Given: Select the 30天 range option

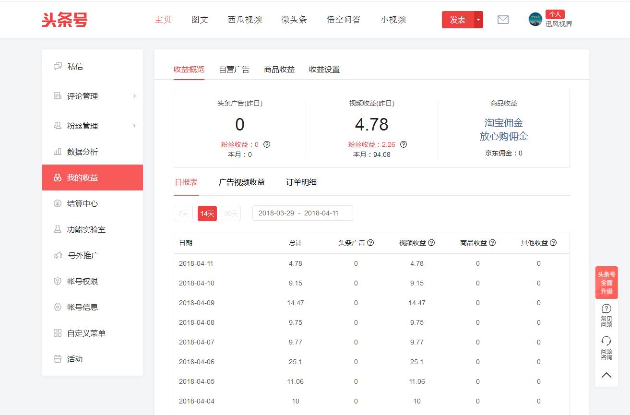Looking at the screenshot, I should click(231, 213).
